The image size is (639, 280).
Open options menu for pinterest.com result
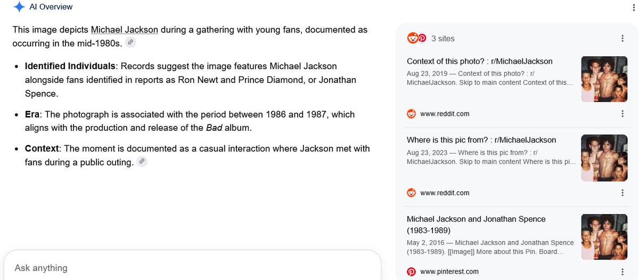[x=622, y=271]
